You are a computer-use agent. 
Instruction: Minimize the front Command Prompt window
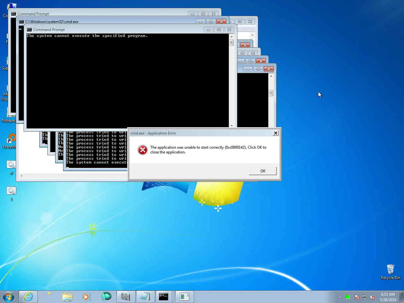pyautogui.click(x=208, y=30)
